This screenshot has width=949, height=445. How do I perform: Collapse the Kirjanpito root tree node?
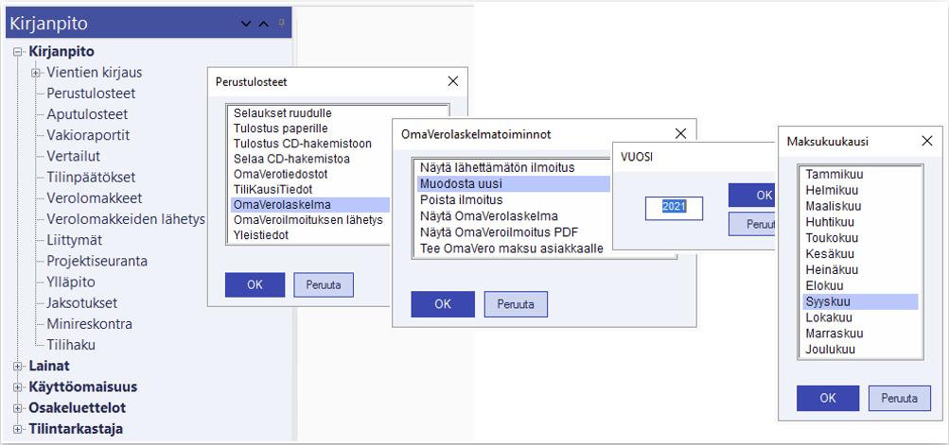pos(18,52)
